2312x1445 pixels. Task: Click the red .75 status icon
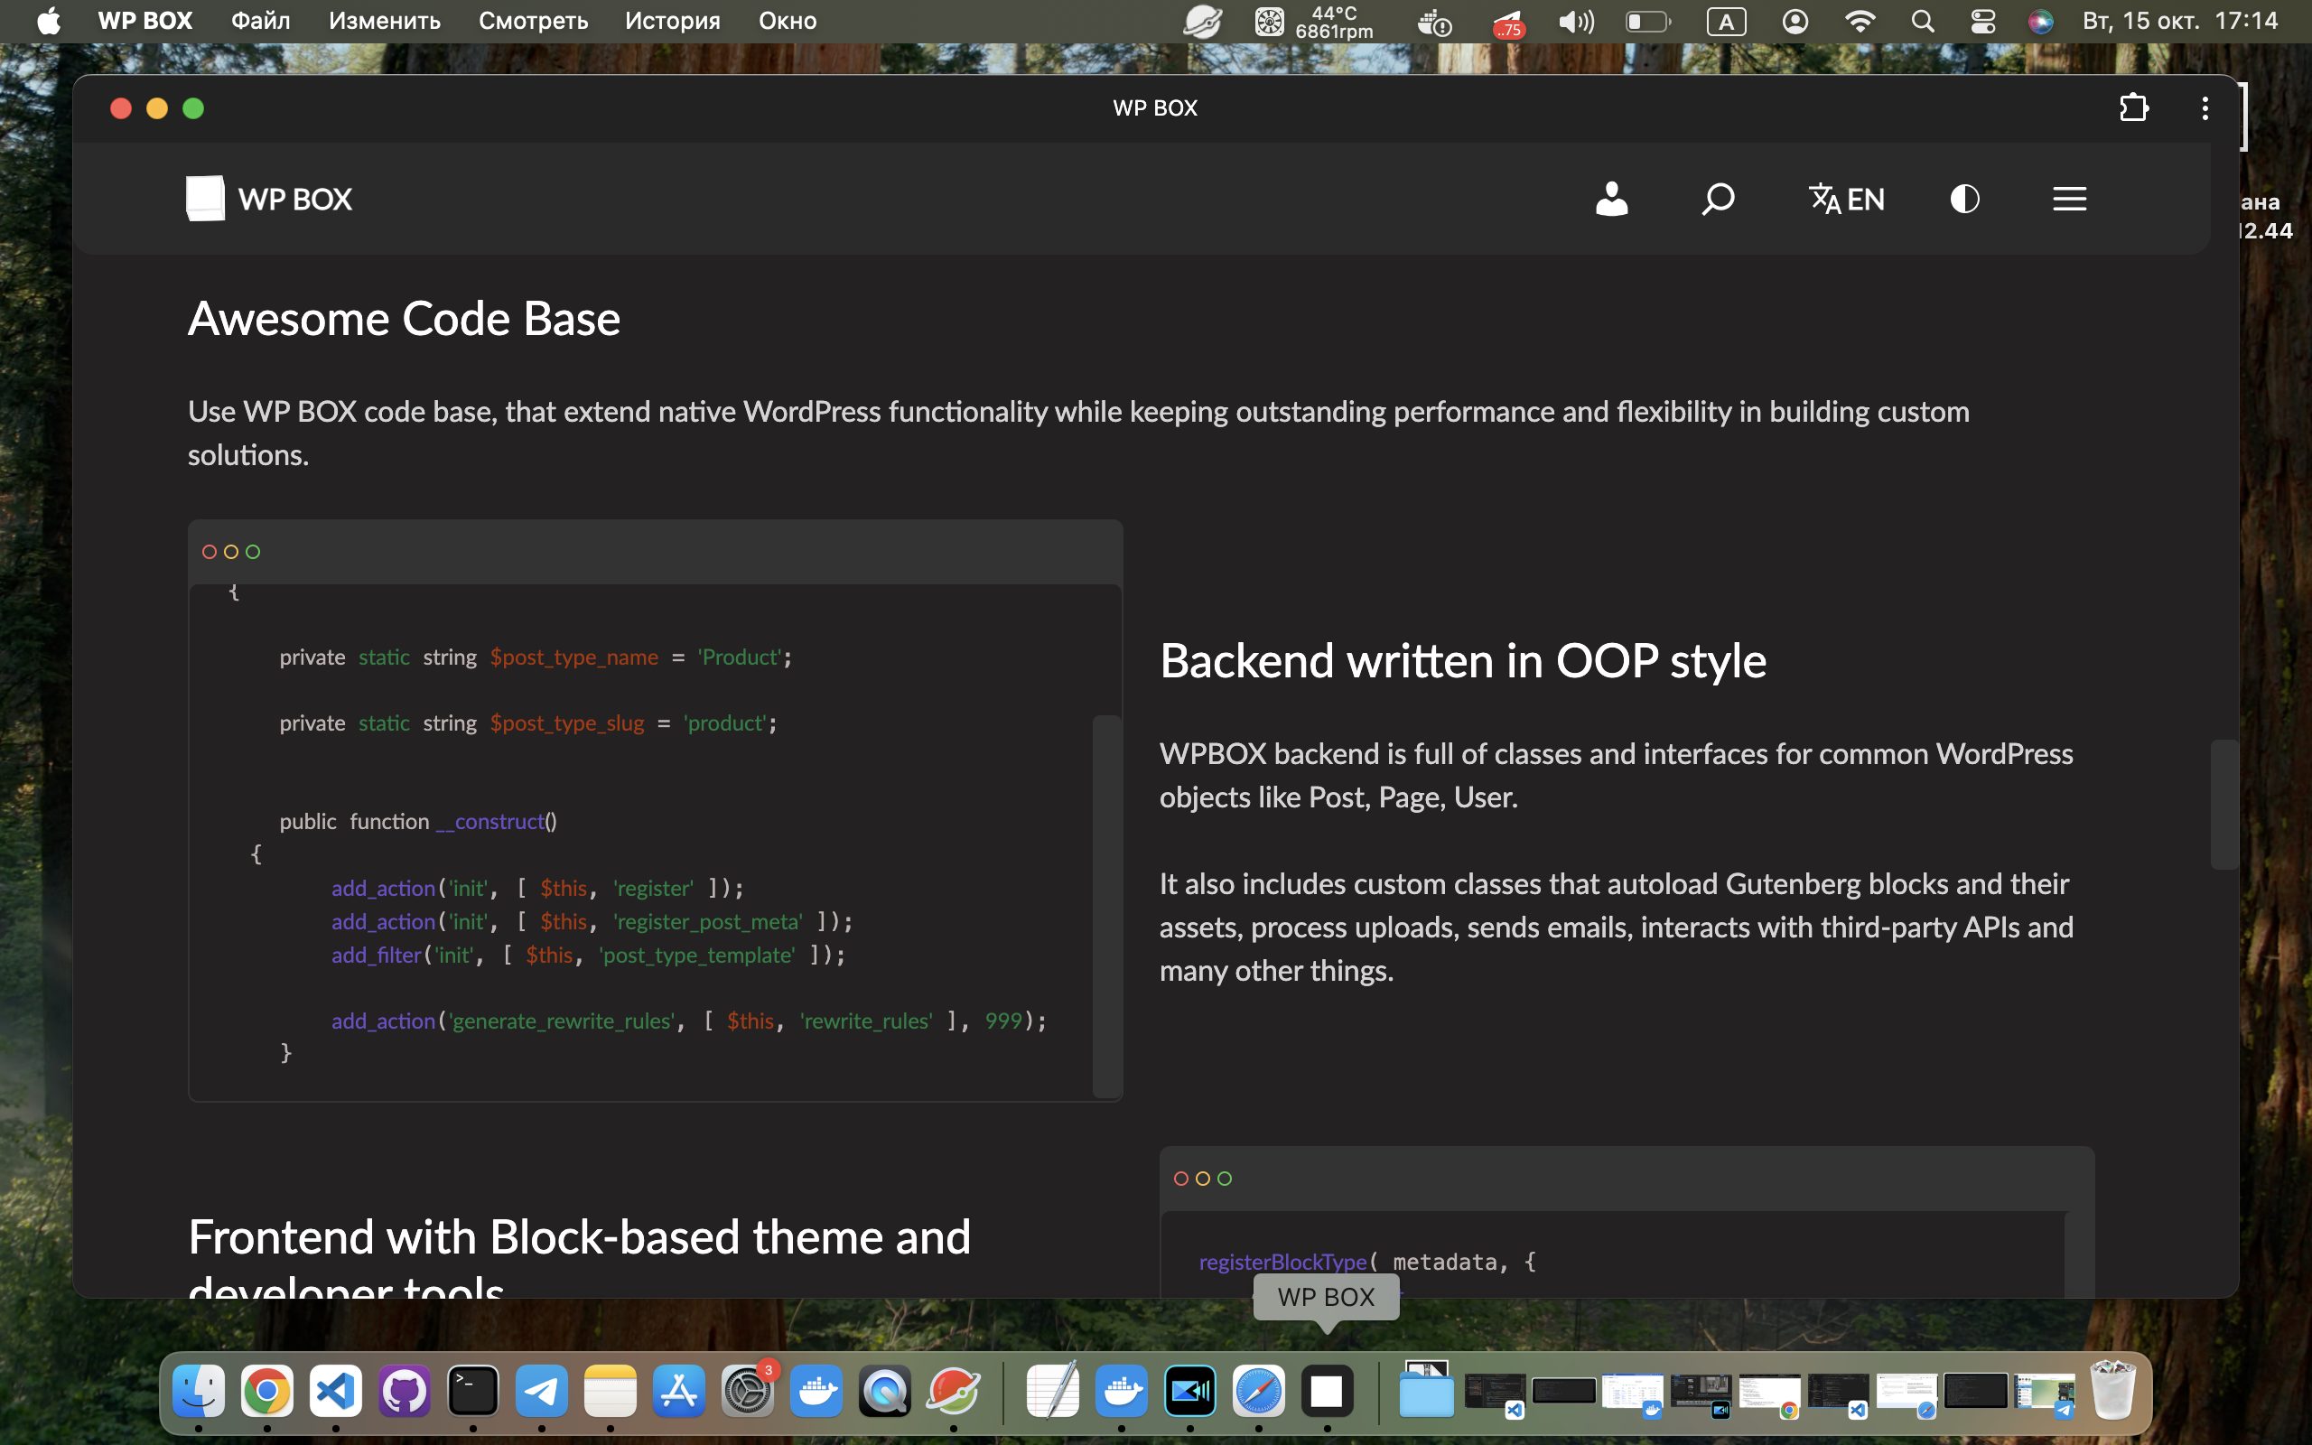[1507, 23]
